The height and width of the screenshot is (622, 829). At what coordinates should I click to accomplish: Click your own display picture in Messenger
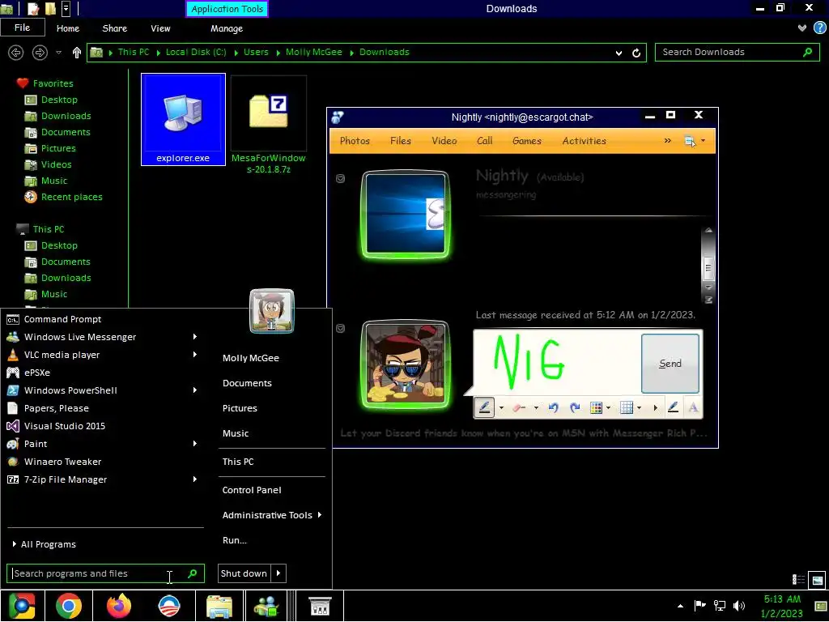[x=406, y=364]
